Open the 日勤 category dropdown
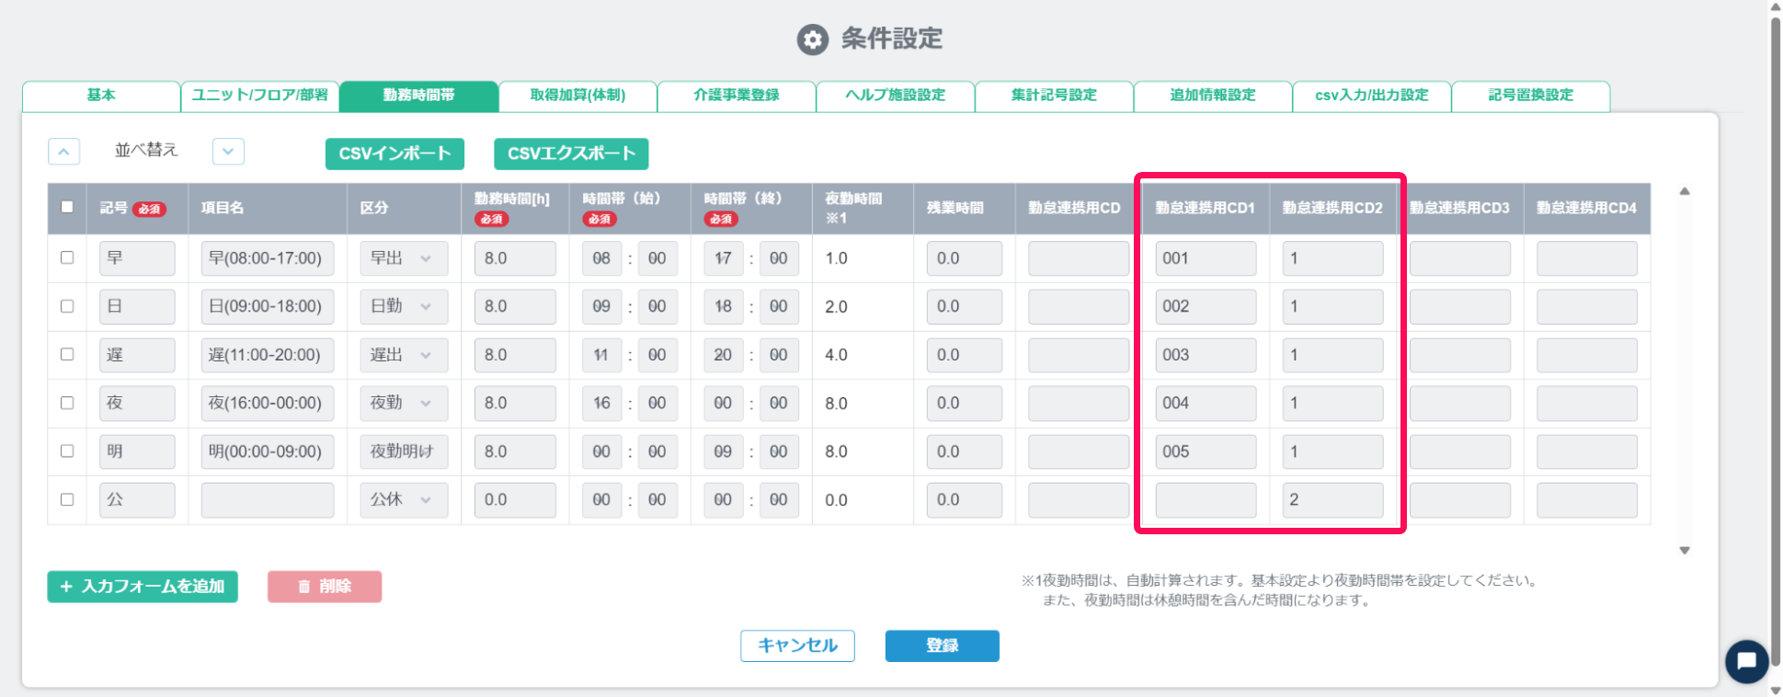This screenshot has height=697, width=1783. coord(404,306)
